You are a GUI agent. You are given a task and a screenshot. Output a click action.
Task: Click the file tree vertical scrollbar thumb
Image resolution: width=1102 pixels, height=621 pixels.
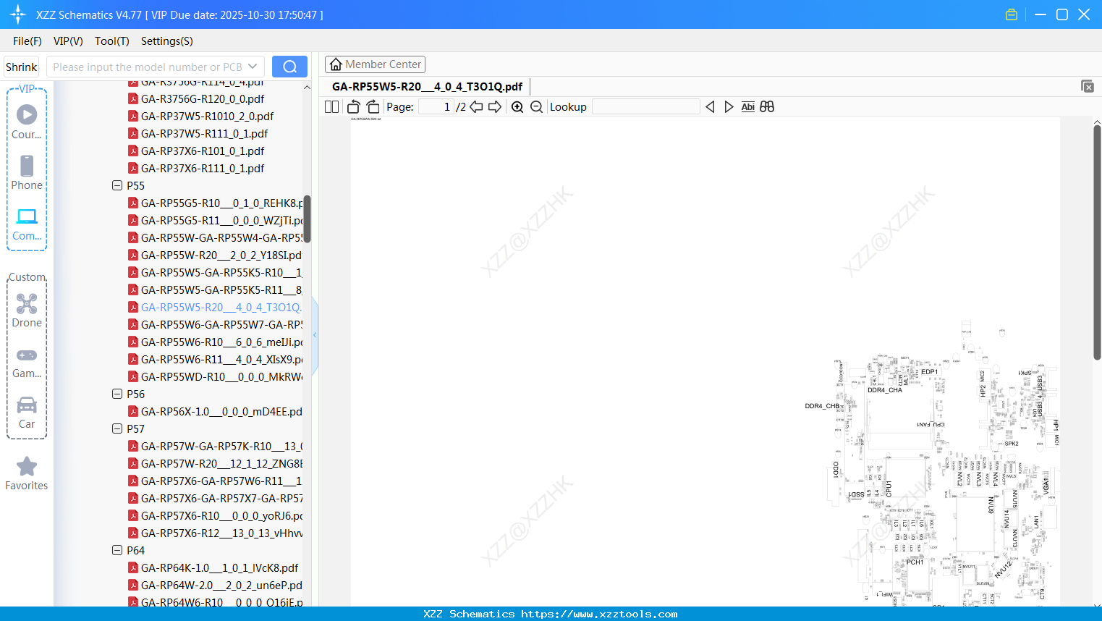[307, 219]
